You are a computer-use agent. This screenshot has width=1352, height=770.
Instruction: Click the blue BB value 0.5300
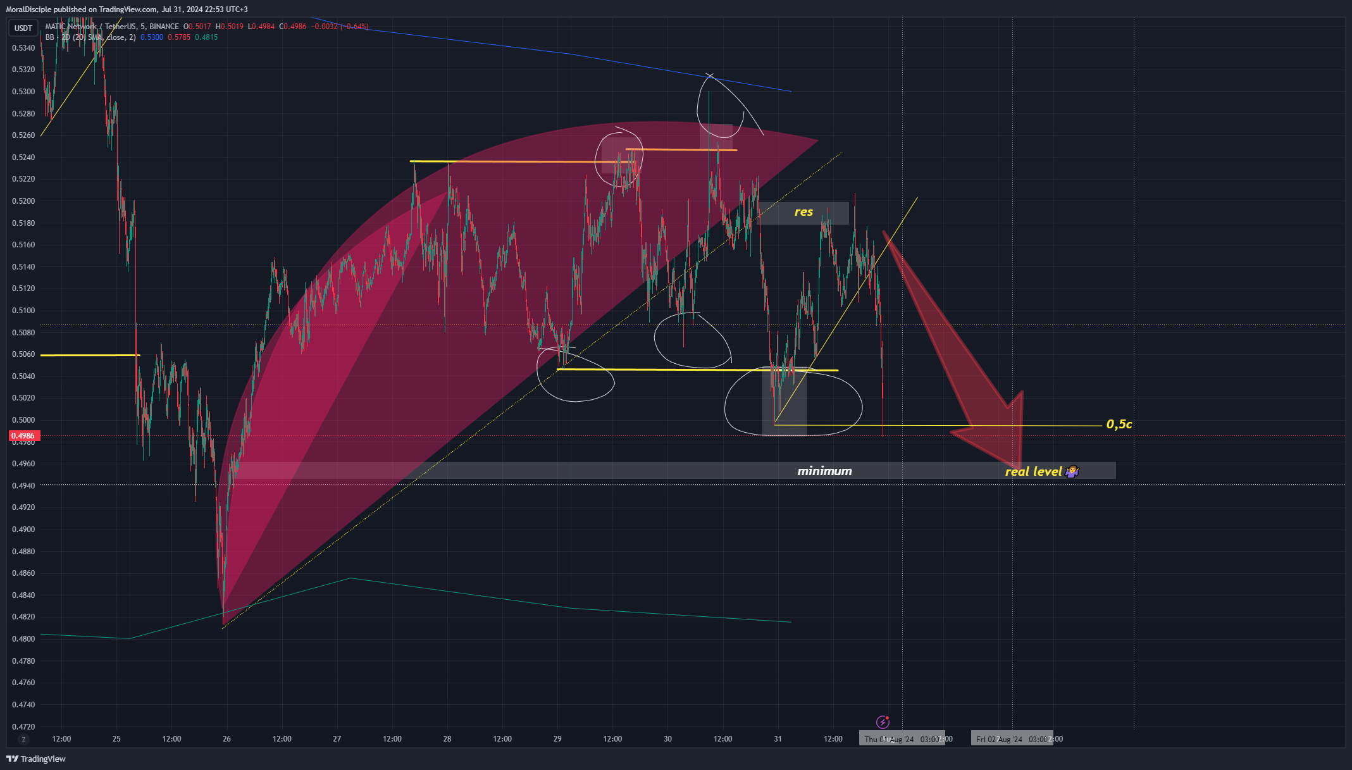tap(152, 37)
